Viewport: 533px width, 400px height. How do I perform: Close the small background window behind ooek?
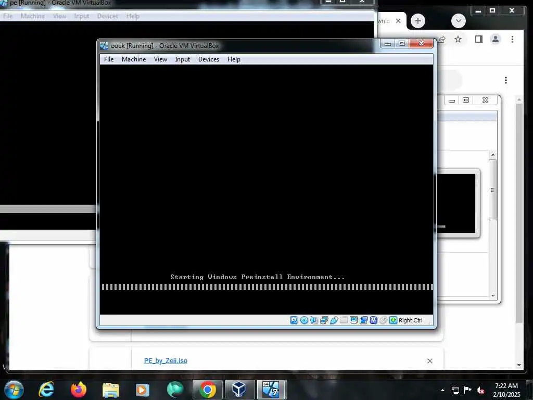486,101
